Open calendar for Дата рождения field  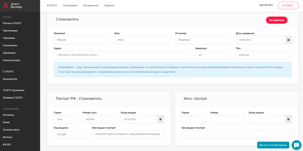(x=288, y=40)
